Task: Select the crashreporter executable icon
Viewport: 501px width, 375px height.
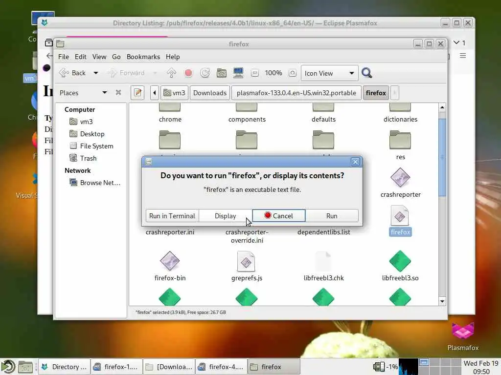Action: (400, 178)
